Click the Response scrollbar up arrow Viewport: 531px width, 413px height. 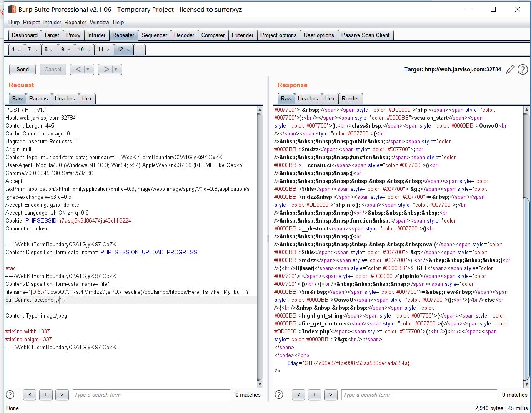coord(526,110)
